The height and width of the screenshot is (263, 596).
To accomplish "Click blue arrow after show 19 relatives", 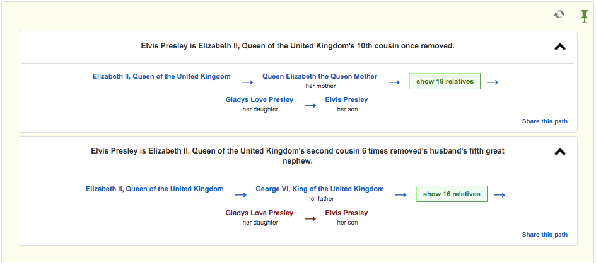I will pos(492,82).
